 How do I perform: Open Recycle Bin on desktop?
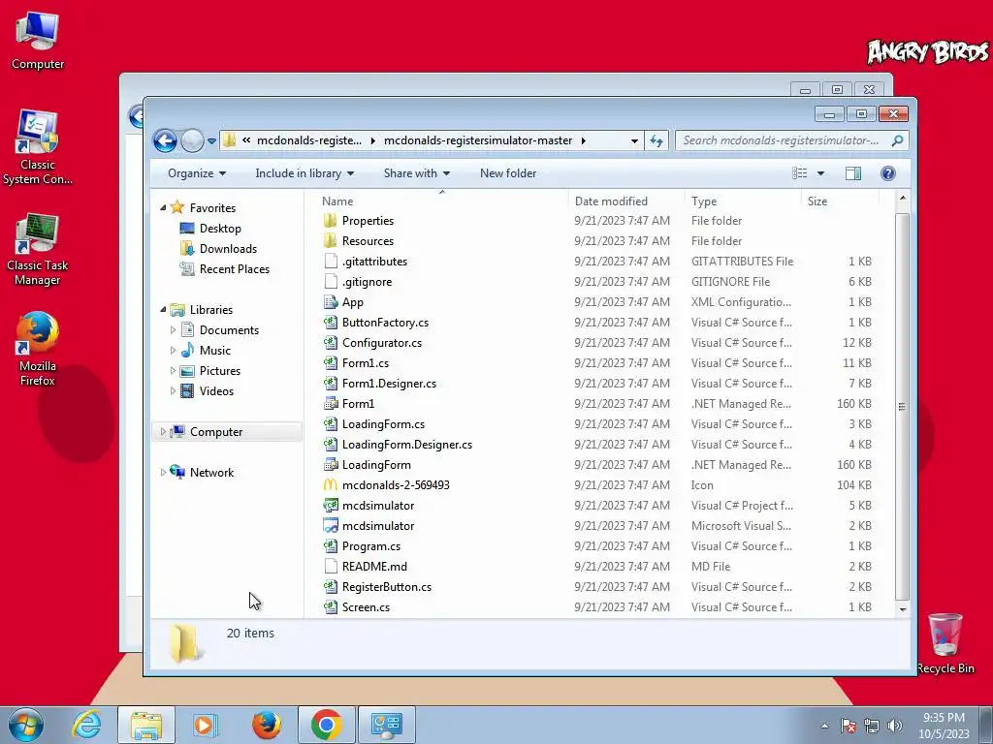click(x=945, y=643)
